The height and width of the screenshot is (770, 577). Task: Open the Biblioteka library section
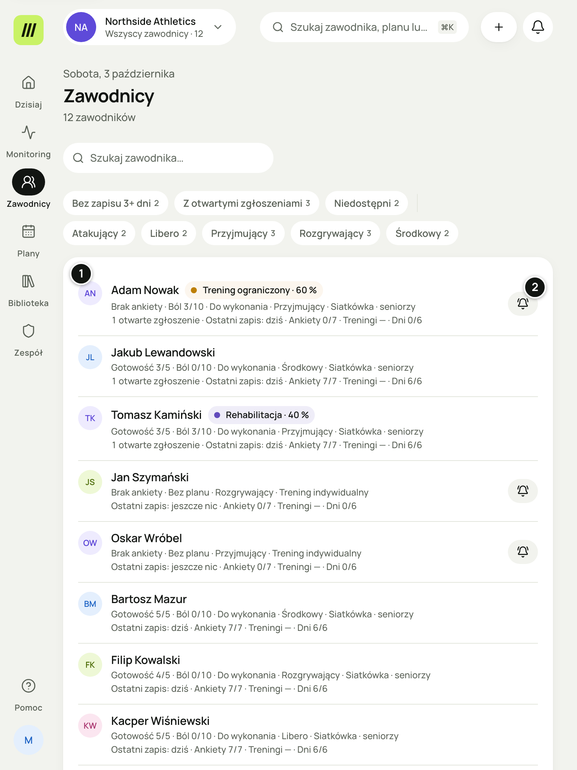29,290
